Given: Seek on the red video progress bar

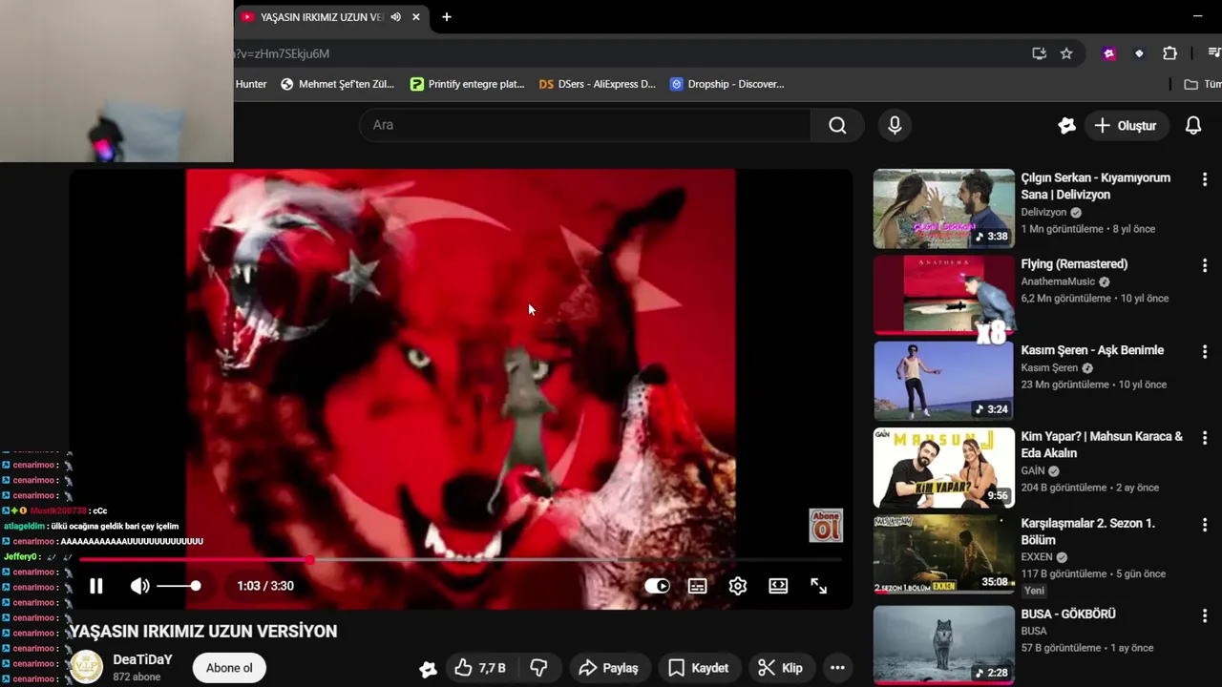Looking at the screenshot, I should point(460,560).
